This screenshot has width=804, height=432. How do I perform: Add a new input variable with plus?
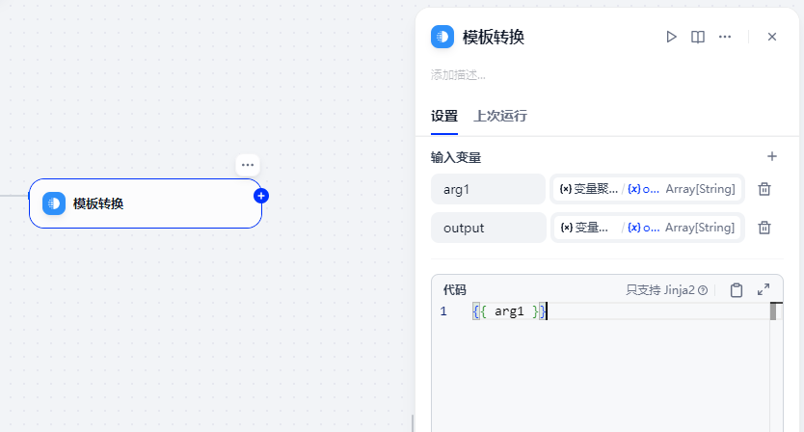coord(771,156)
